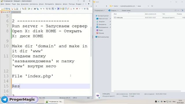The height and width of the screenshot is (104, 185).
Task: Open the Кодировки menu
Action: (x=25, y=4)
